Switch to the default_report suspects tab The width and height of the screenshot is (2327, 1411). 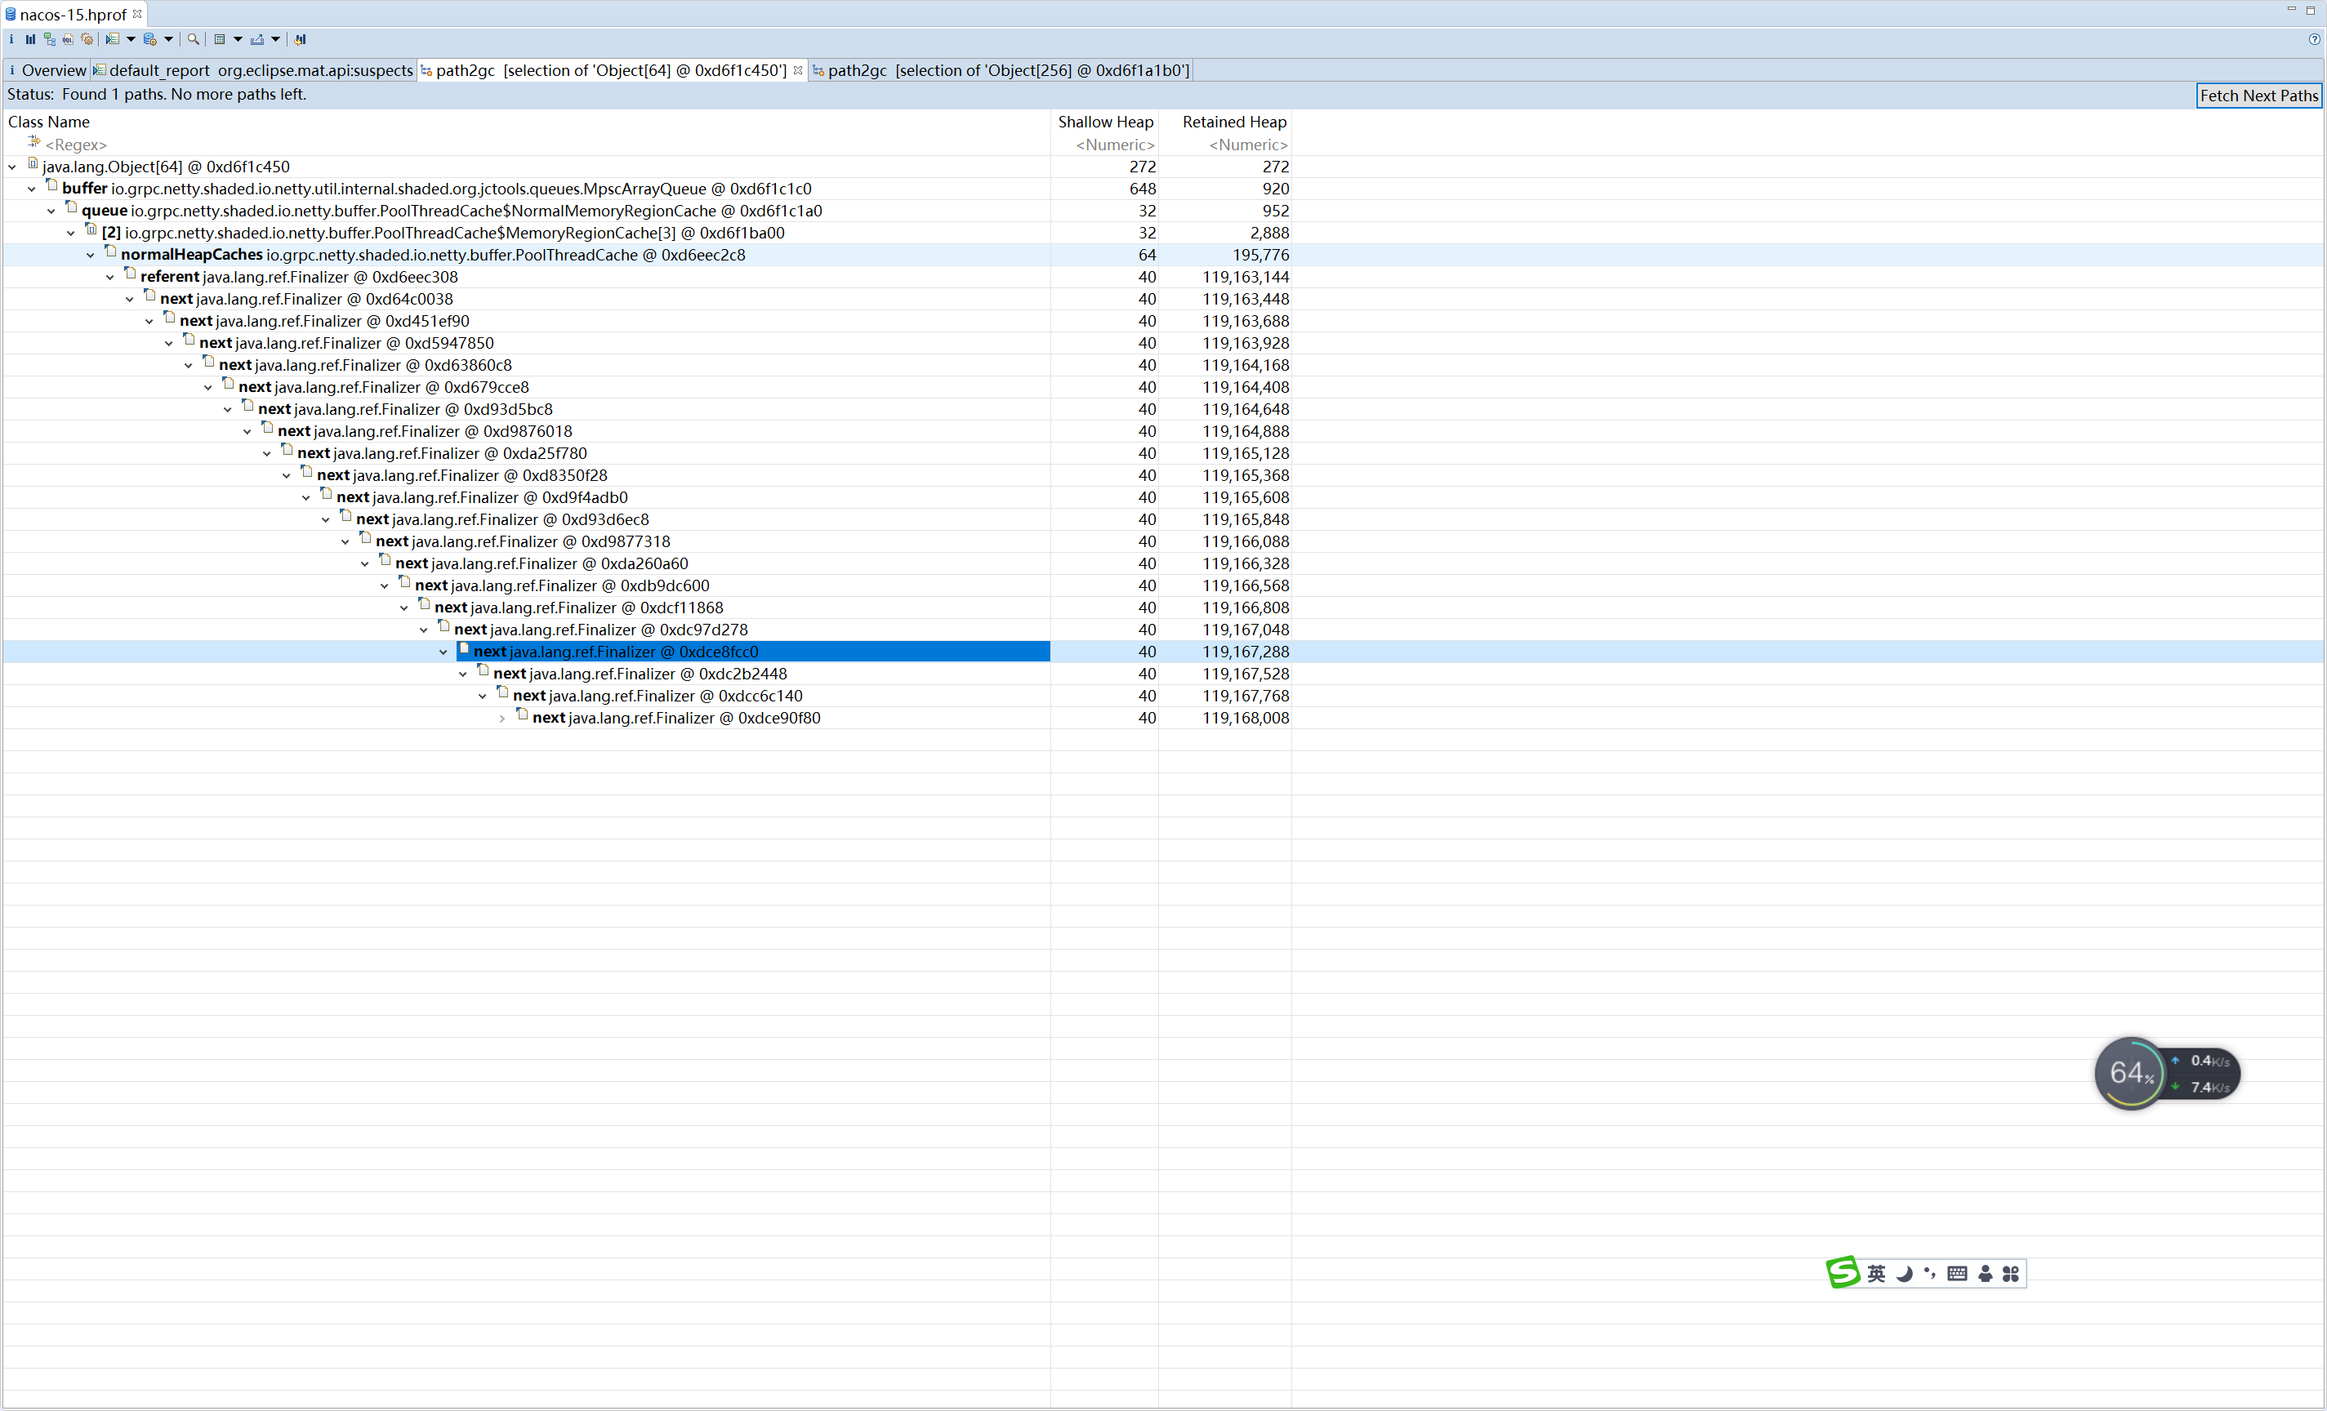coord(253,70)
